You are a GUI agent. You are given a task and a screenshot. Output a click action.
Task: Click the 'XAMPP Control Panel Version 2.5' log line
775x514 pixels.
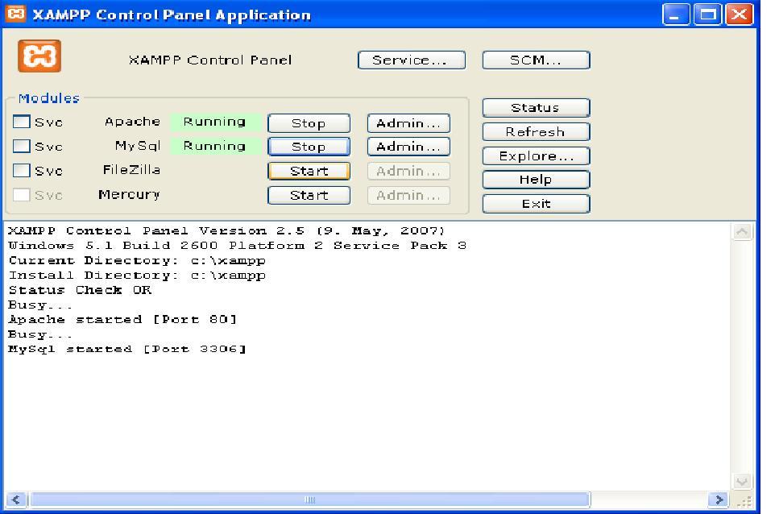click(x=226, y=230)
